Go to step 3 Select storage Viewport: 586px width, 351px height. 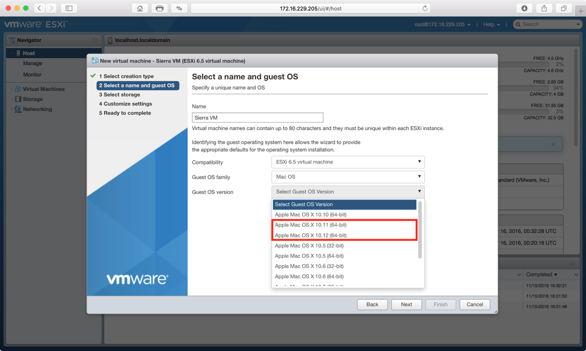pos(119,95)
